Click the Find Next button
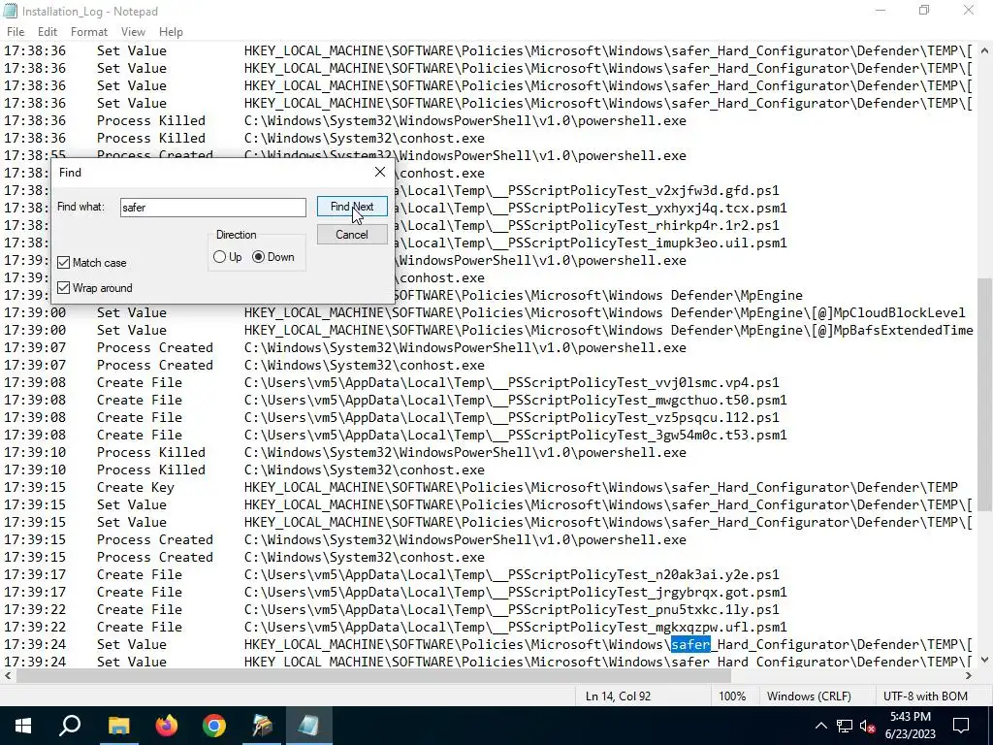The width and height of the screenshot is (993, 745). coord(352,207)
